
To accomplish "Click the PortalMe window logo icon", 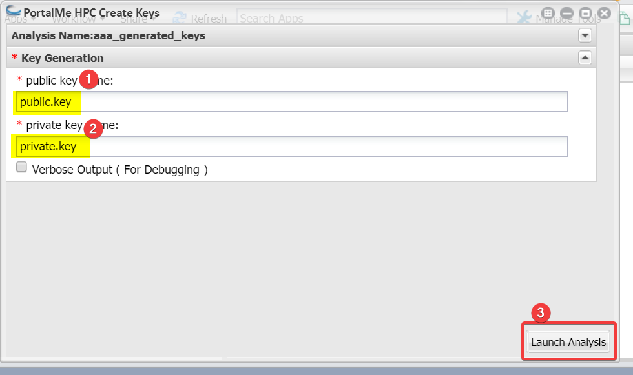I will pos(14,11).
